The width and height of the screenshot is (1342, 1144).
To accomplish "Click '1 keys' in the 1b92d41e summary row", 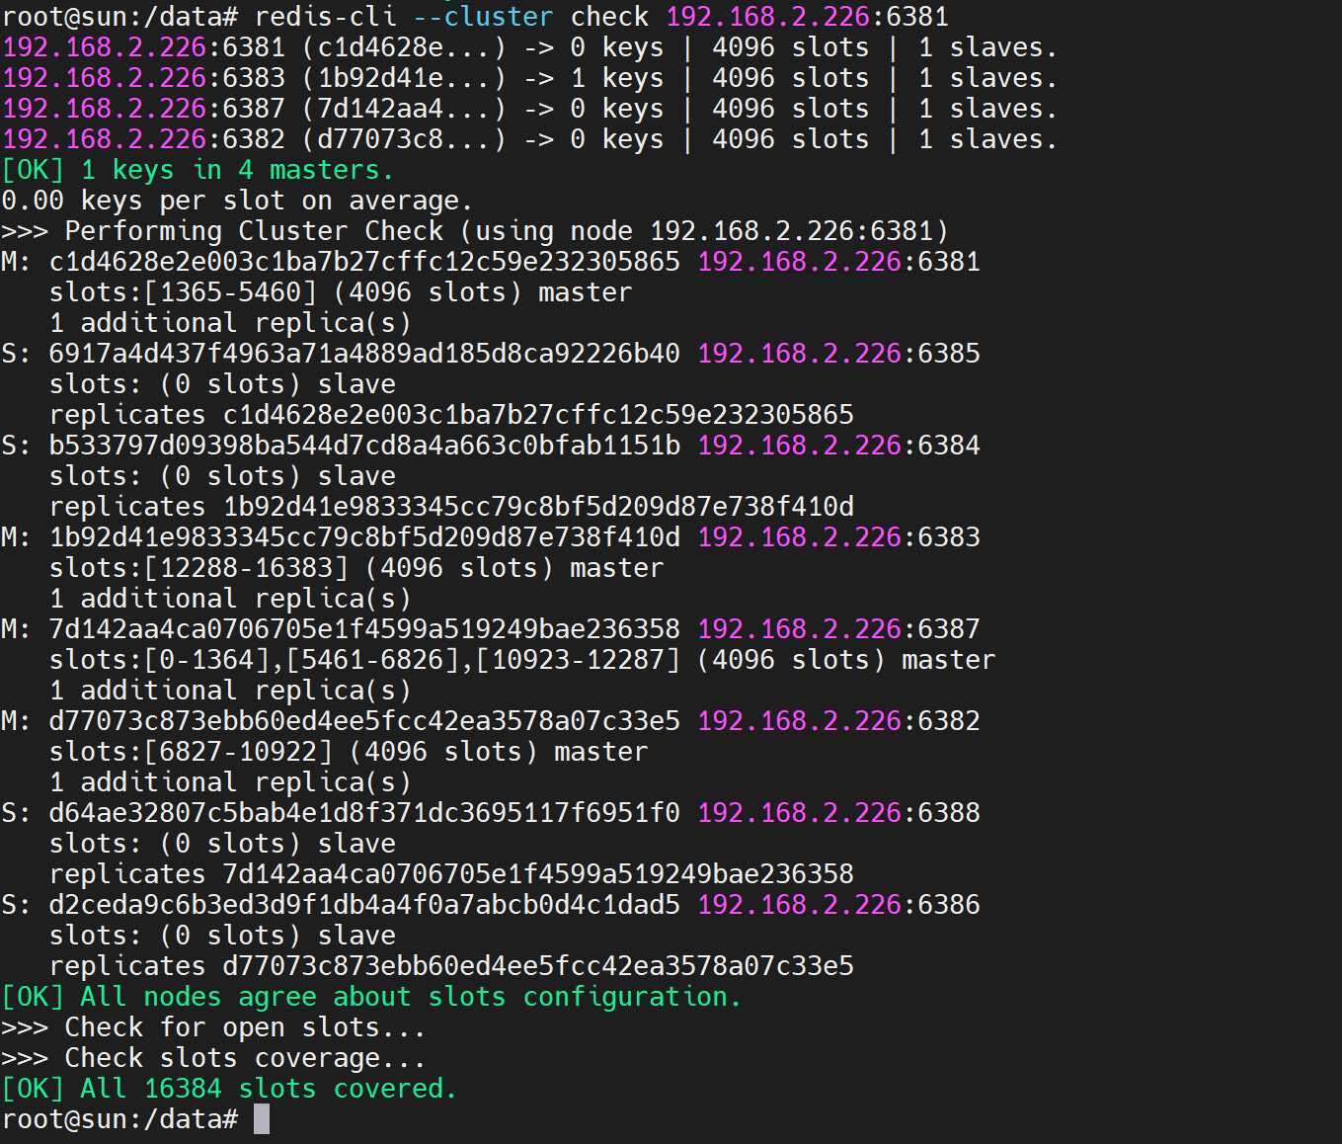I will click(x=617, y=78).
